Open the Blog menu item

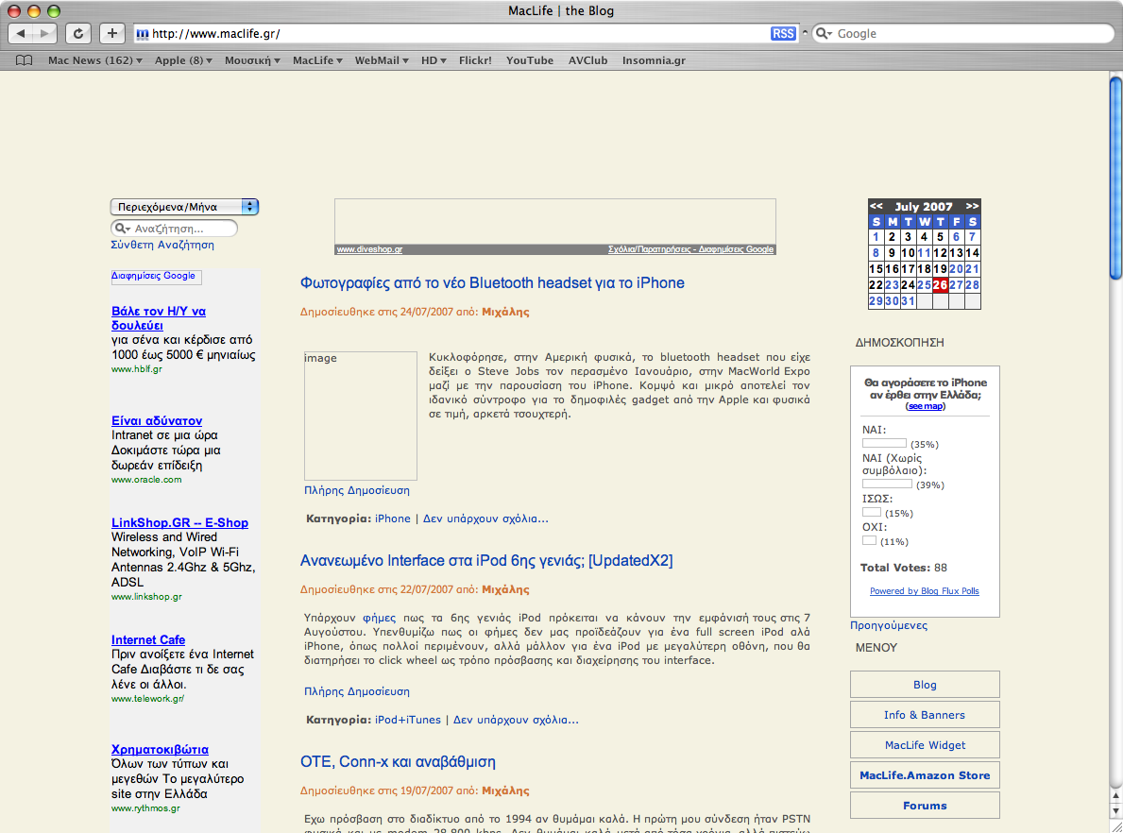[x=925, y=685]
